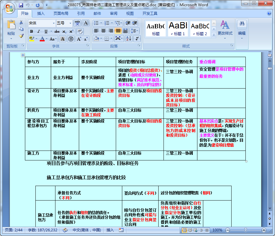Open font size dropdown 五号

[70, 23]
